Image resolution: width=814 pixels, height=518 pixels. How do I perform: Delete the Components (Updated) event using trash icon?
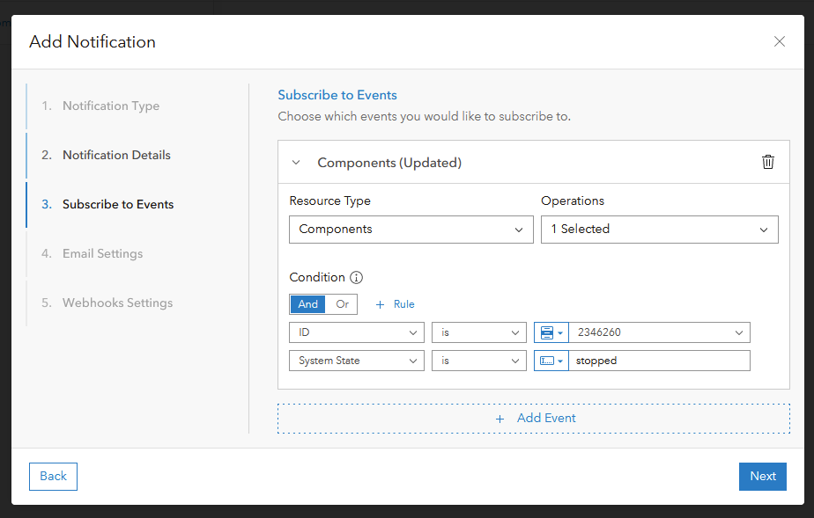767,162
